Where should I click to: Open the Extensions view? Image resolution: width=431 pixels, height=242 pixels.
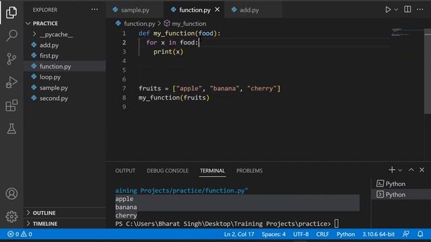click(x=11, y=106)
